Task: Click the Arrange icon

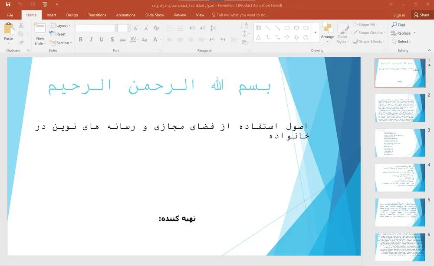Action: click(328, 30)
